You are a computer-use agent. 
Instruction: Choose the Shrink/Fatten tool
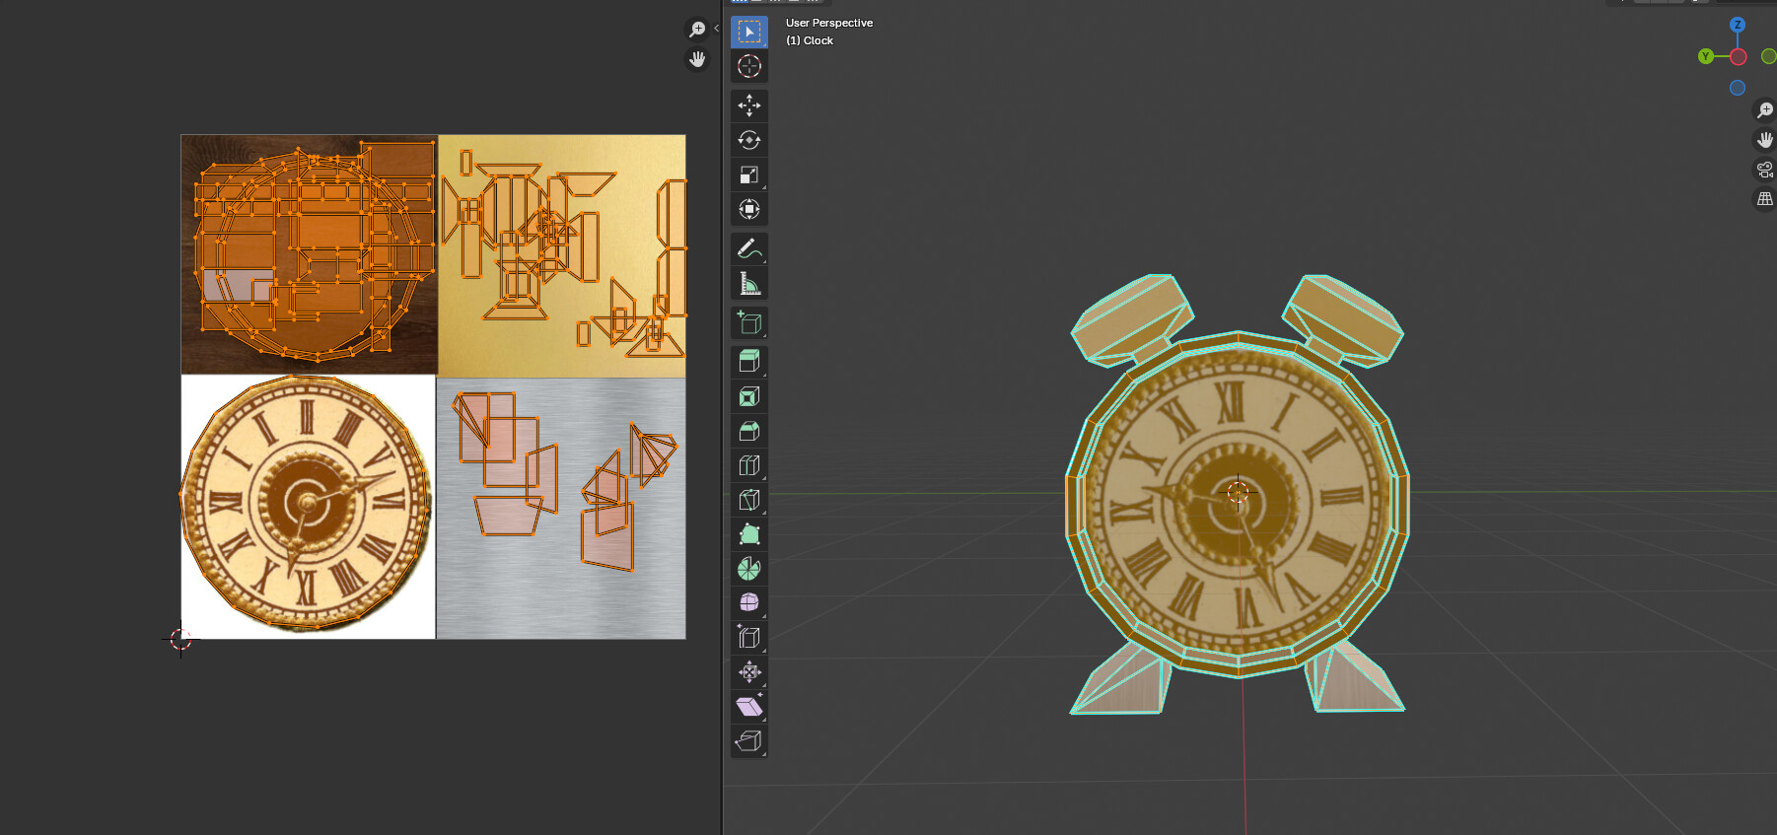click(749, 671)
